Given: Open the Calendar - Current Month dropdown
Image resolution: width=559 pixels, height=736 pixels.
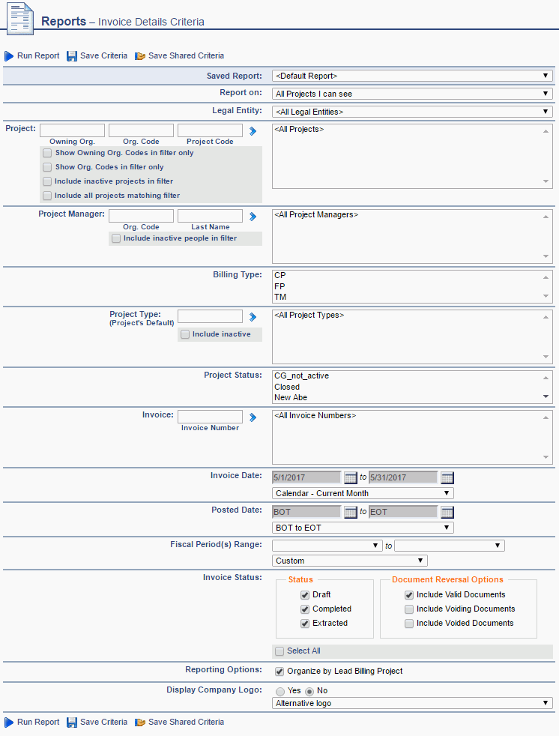Looking at the screenshot, I should pos(363,493).
